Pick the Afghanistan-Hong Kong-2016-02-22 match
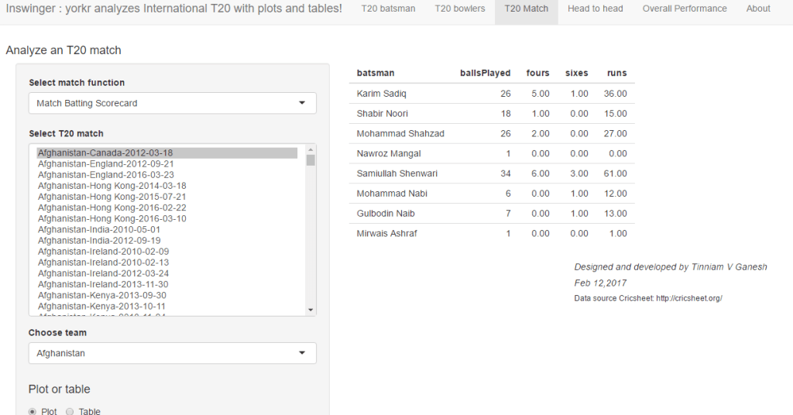 click(x=112, y=208)
